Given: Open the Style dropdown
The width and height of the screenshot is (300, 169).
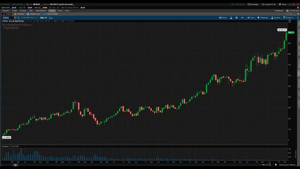Looking at the screenshot, I should (x=251, y=18).
